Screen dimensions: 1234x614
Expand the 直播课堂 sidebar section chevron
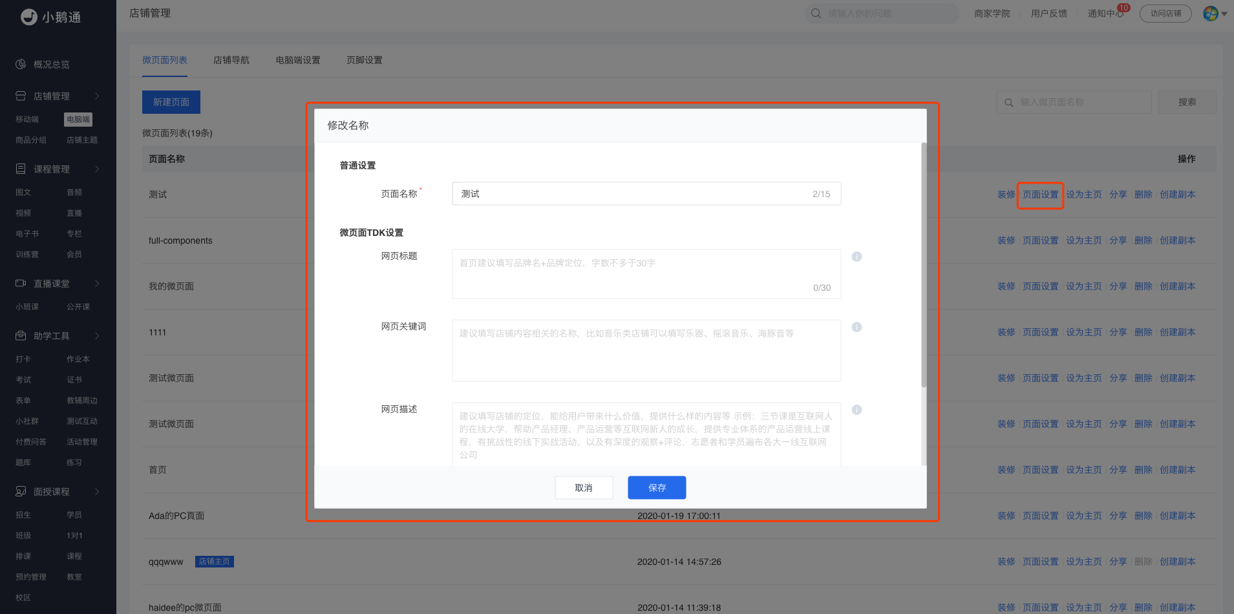point(97,284)
